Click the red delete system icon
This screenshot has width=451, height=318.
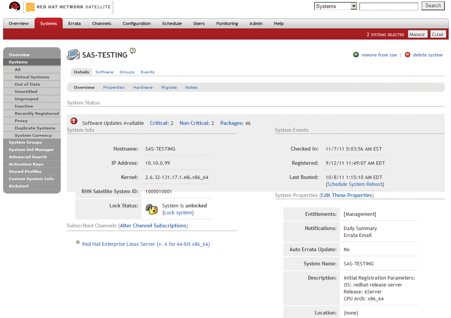pos(407,55)
